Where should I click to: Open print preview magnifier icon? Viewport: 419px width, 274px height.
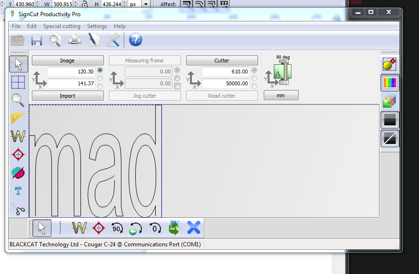55,41
